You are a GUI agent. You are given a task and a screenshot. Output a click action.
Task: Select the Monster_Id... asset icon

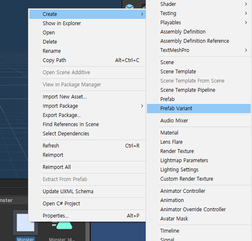coord(62,225)
